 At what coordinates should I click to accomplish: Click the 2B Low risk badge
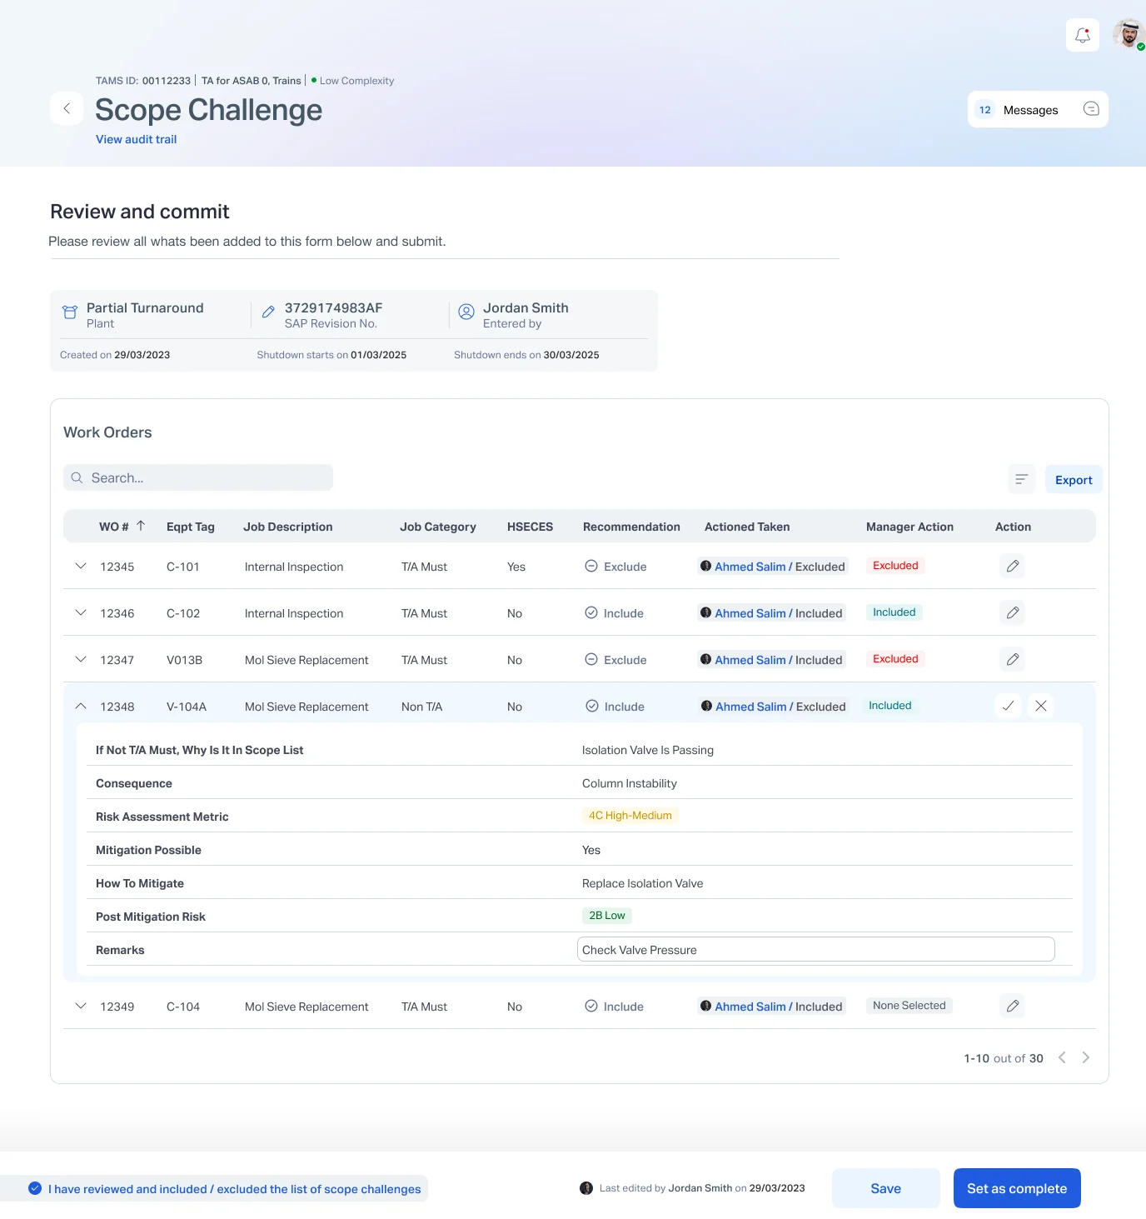click(x=607, y=916)
